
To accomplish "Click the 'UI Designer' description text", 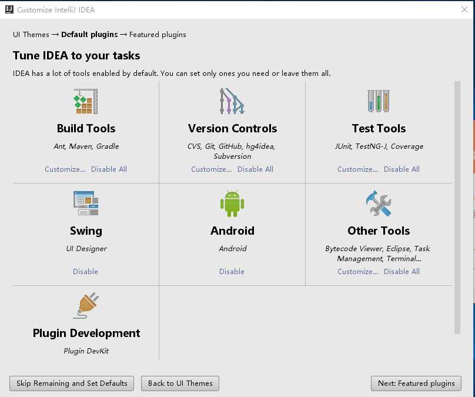I will [x=86, y=249].
